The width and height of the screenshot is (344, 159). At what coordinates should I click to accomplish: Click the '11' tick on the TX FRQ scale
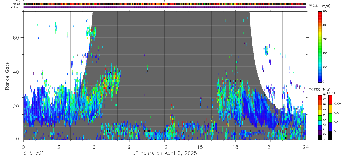coord(324,130)
